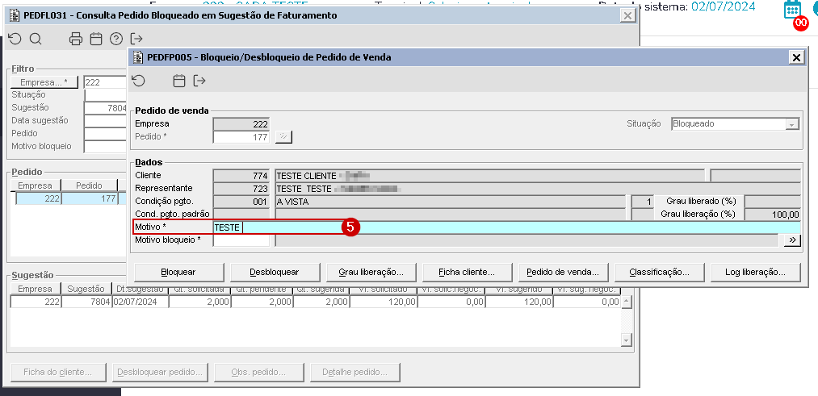Click the Cliente code field 774
The image size is (818, 396).
click(x=241, y=176)
